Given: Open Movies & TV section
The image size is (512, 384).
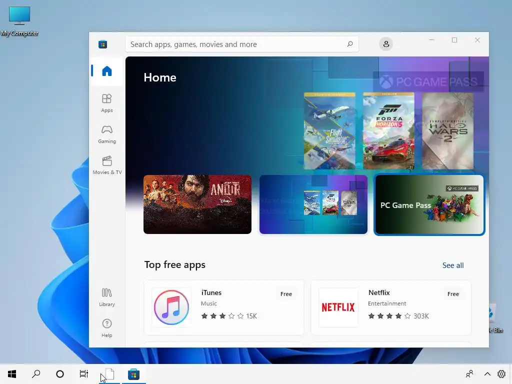Looking at the screenshot, I should tap(107, 165).
